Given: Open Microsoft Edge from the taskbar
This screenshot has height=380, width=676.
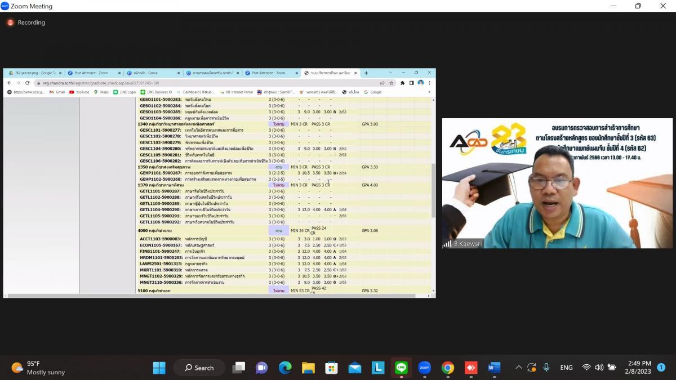Looking at the screenshot, I should point(285,368).
